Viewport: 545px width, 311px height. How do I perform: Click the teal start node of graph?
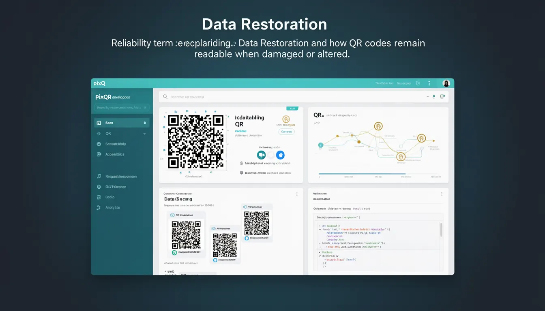tap(320, 145)
